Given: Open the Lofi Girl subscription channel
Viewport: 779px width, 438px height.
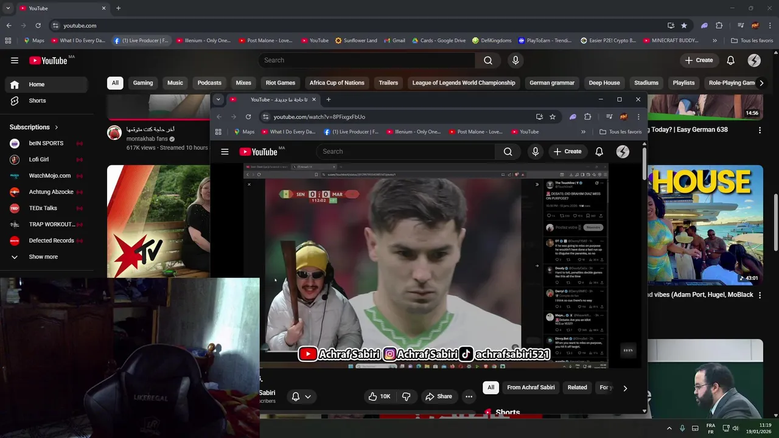Looking at the screenshot, I should (47, 159).
